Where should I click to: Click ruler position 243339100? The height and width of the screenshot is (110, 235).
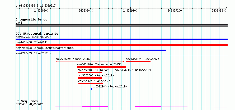click(130, 11)
